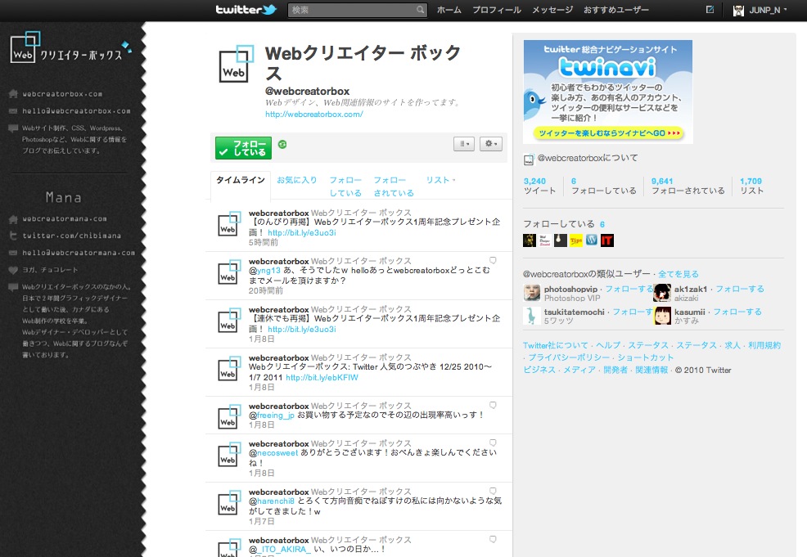Switch to the フォローしている tab

click(345, 186)
